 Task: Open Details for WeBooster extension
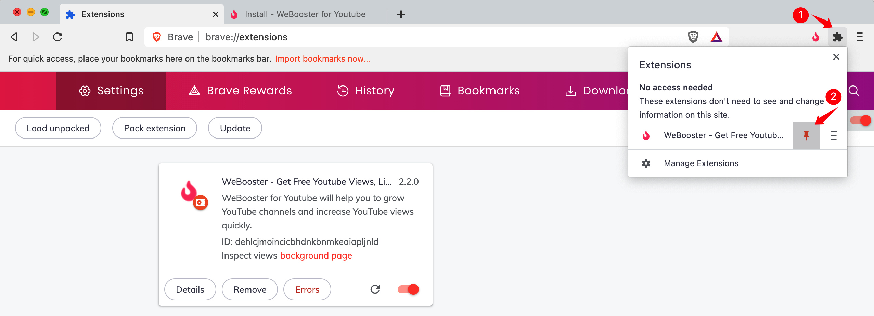(x=190, y=290)
